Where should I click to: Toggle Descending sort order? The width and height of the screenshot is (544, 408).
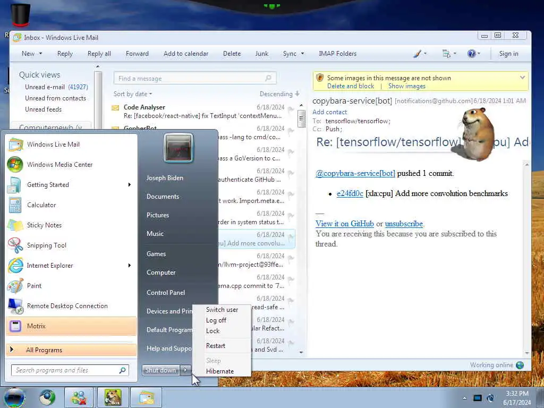click(x=279, y=94)
